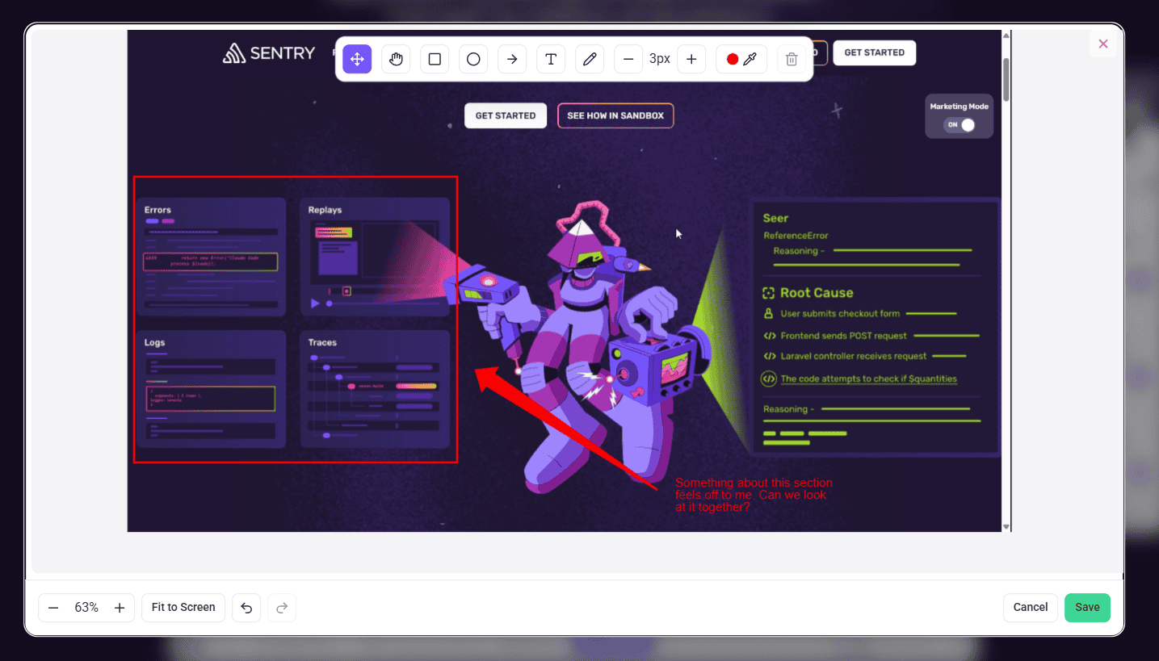Click the scrollbar up arrow

1006,35
